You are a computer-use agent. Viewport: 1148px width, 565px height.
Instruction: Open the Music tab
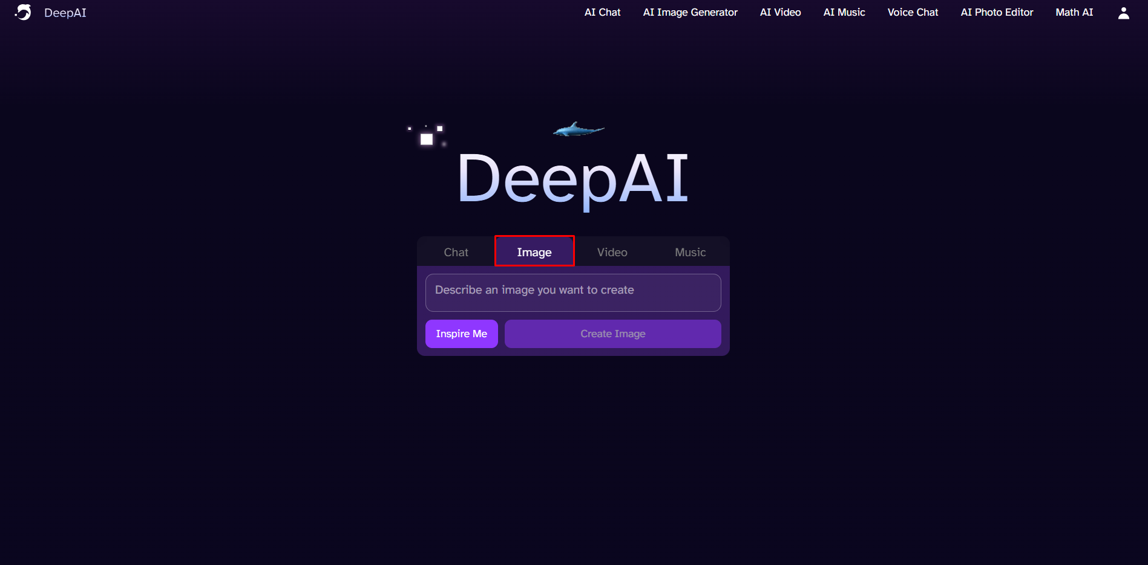click(689, 251)
